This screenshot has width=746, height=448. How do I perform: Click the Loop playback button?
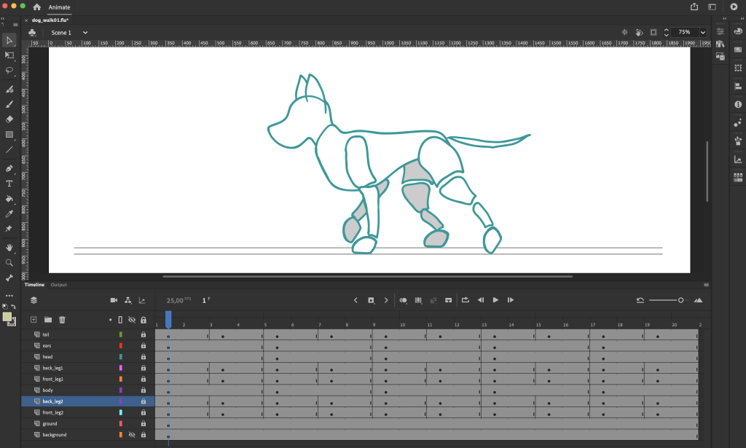pyautogui.click(x=466, y=300)
